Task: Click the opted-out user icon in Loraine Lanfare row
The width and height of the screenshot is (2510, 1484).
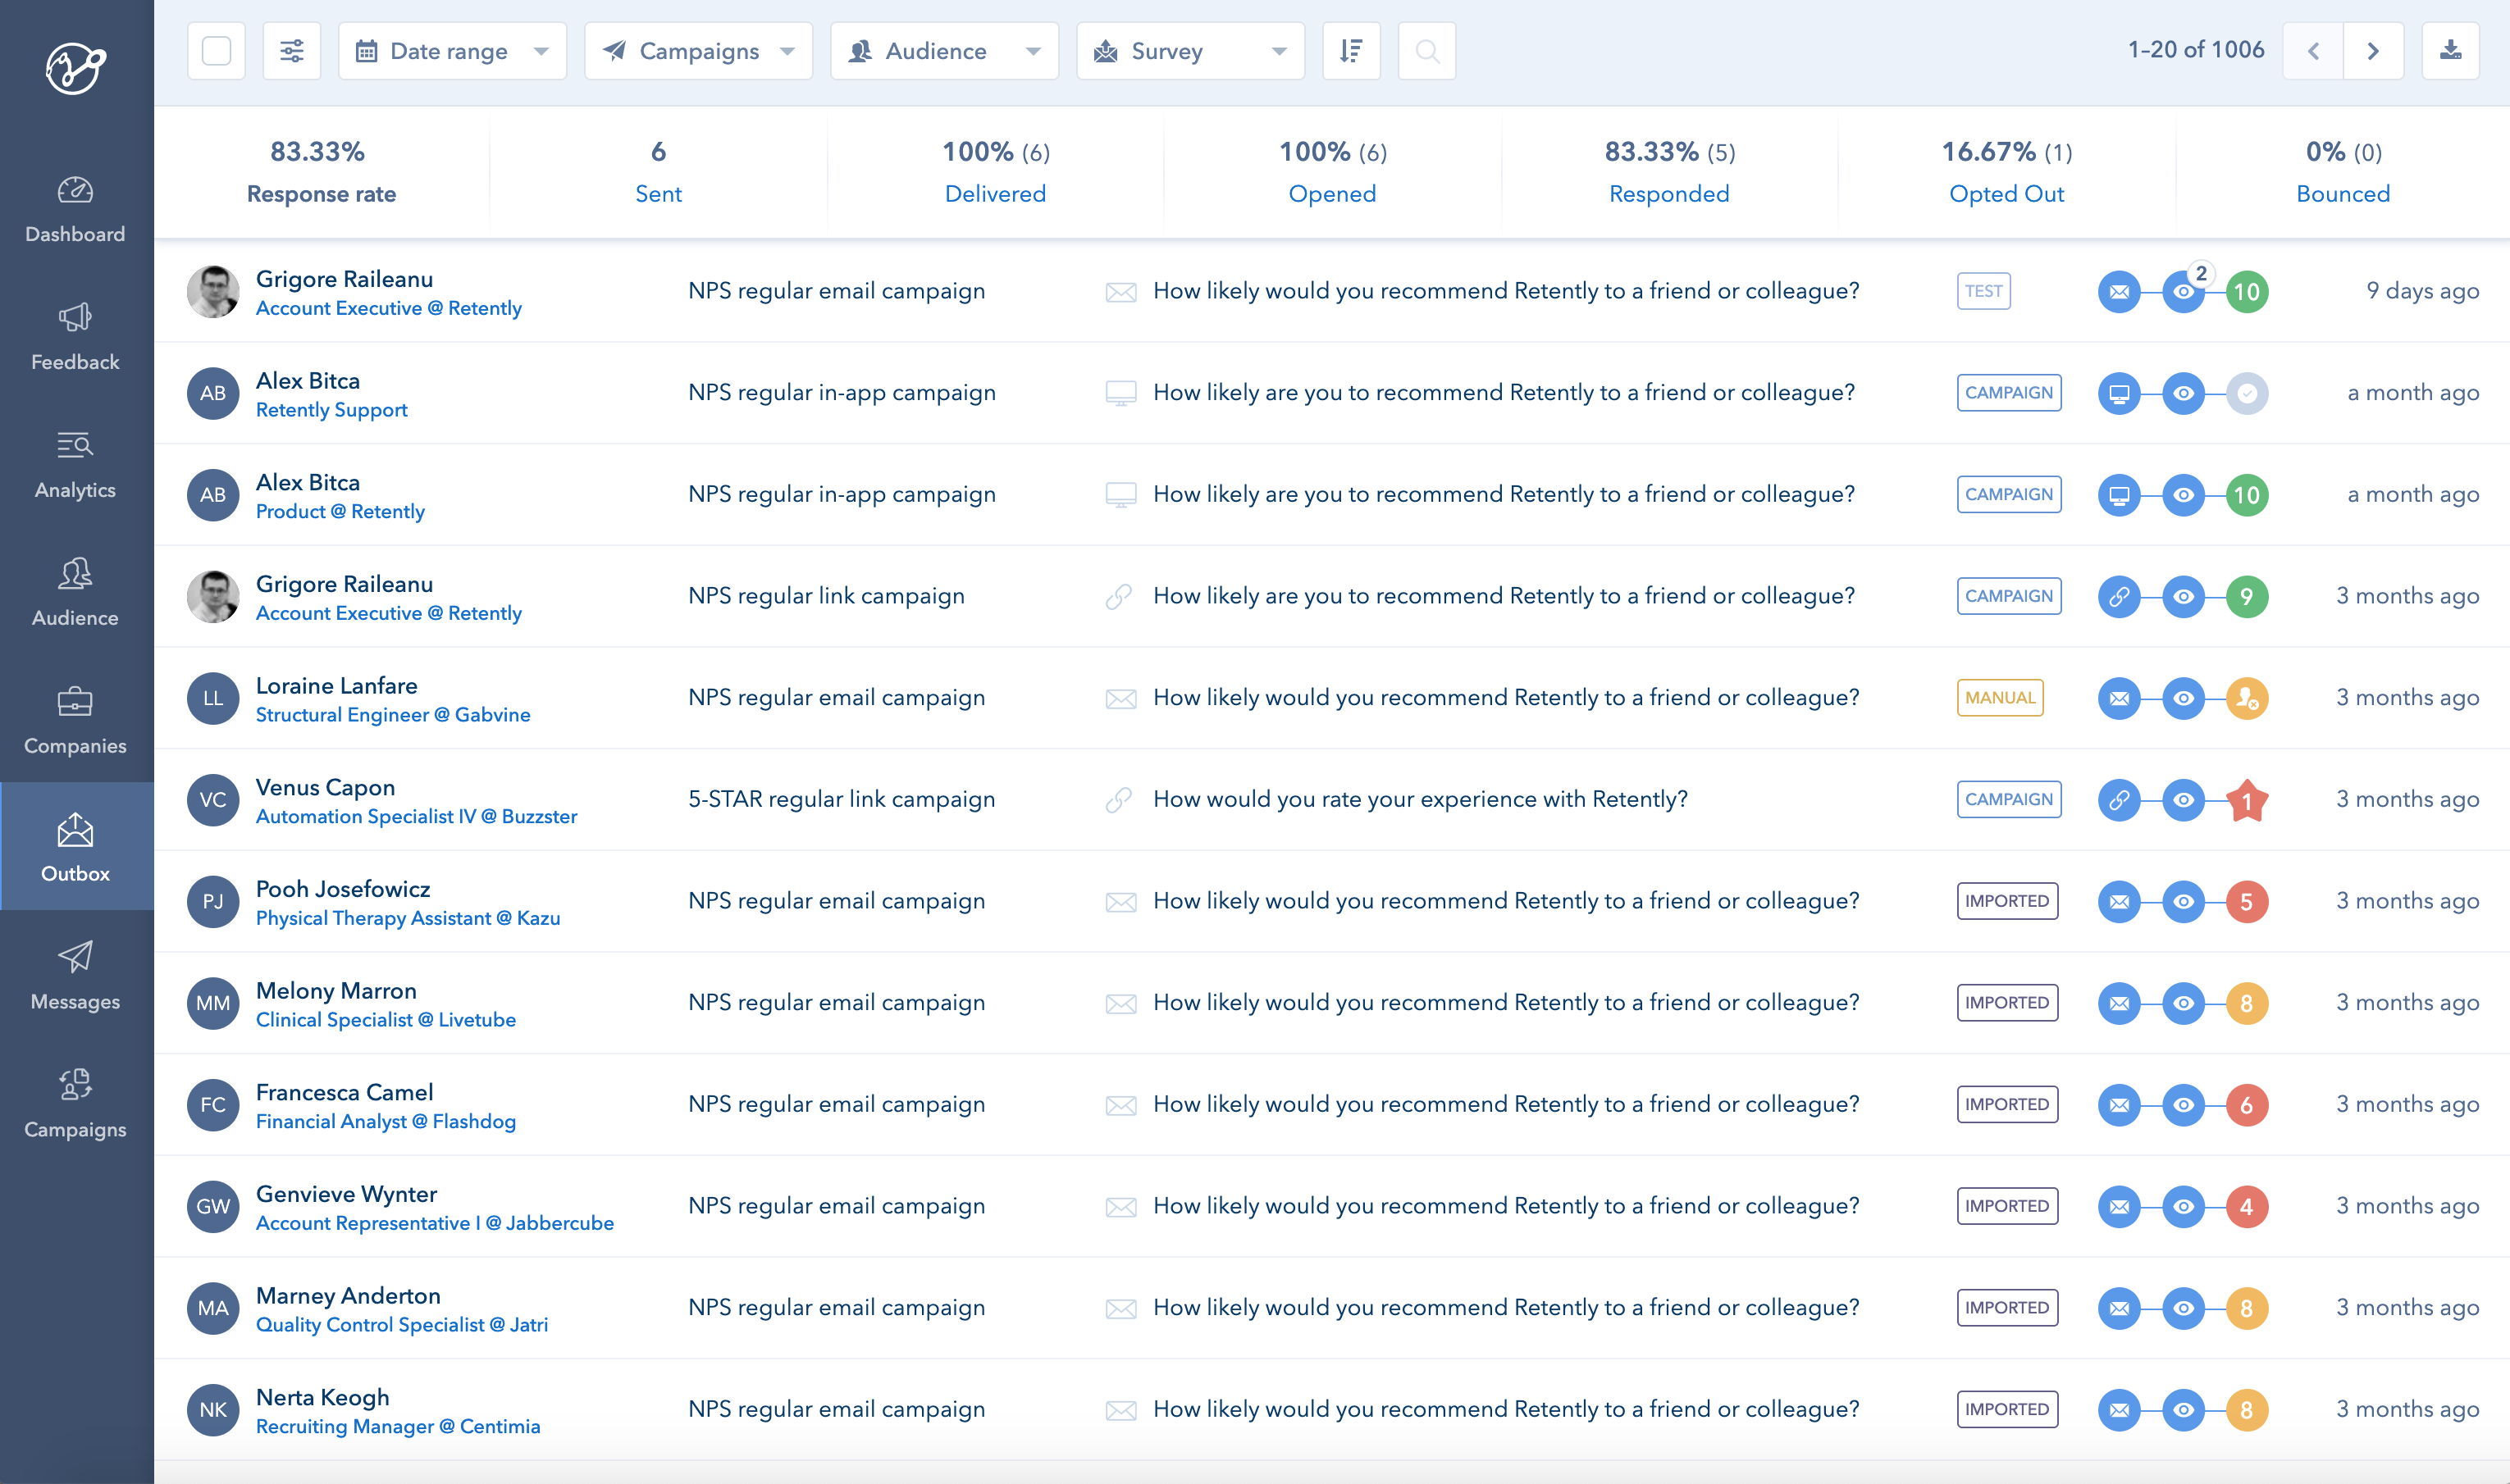Action: pyautogui.click(x=2247, y=698)
